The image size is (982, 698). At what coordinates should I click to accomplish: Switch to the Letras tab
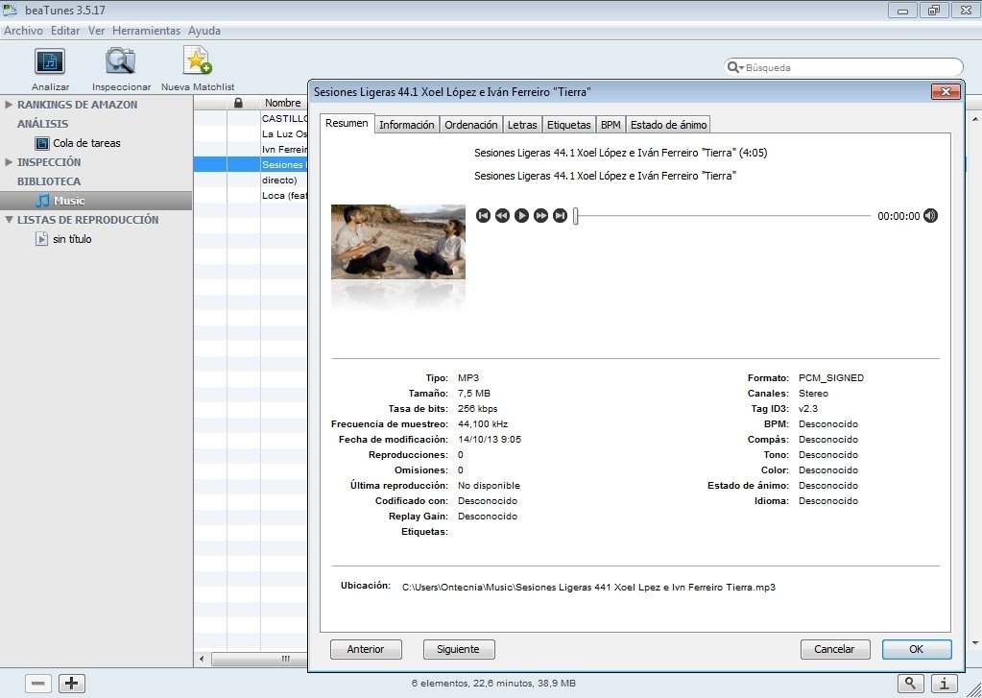click(522, 125)
